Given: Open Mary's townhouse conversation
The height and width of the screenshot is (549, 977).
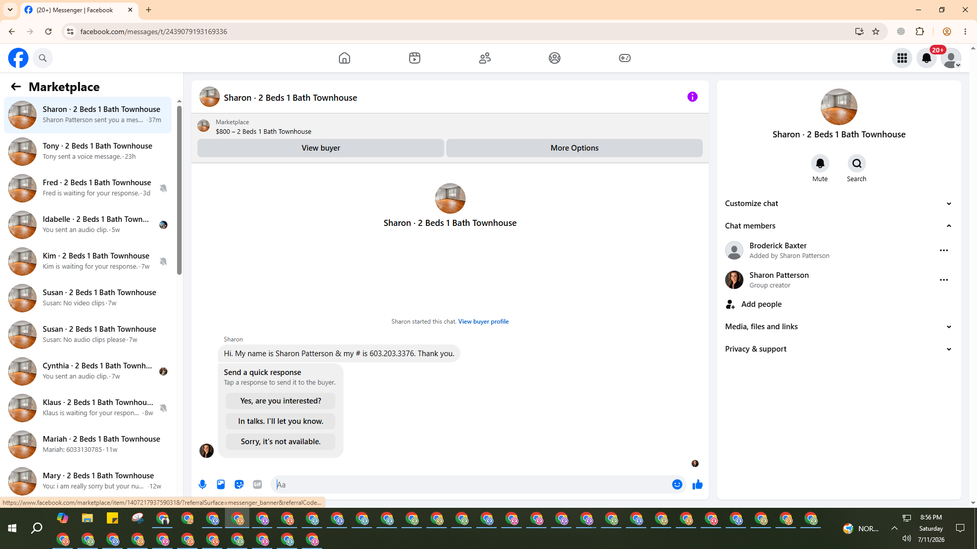Looking at the screenshot, I should [x=88, y=481].
